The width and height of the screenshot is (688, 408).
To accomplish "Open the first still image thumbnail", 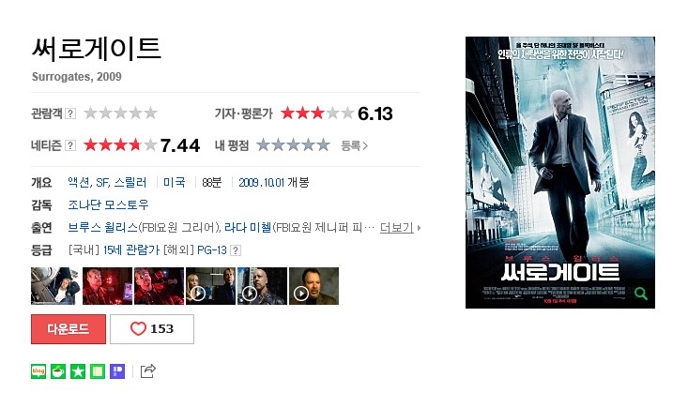I will click(x=55, y=286).
